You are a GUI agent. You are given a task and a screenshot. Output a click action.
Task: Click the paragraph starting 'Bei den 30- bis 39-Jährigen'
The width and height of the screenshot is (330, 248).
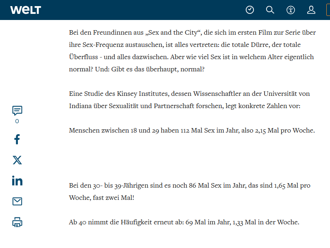pos(190,186)
